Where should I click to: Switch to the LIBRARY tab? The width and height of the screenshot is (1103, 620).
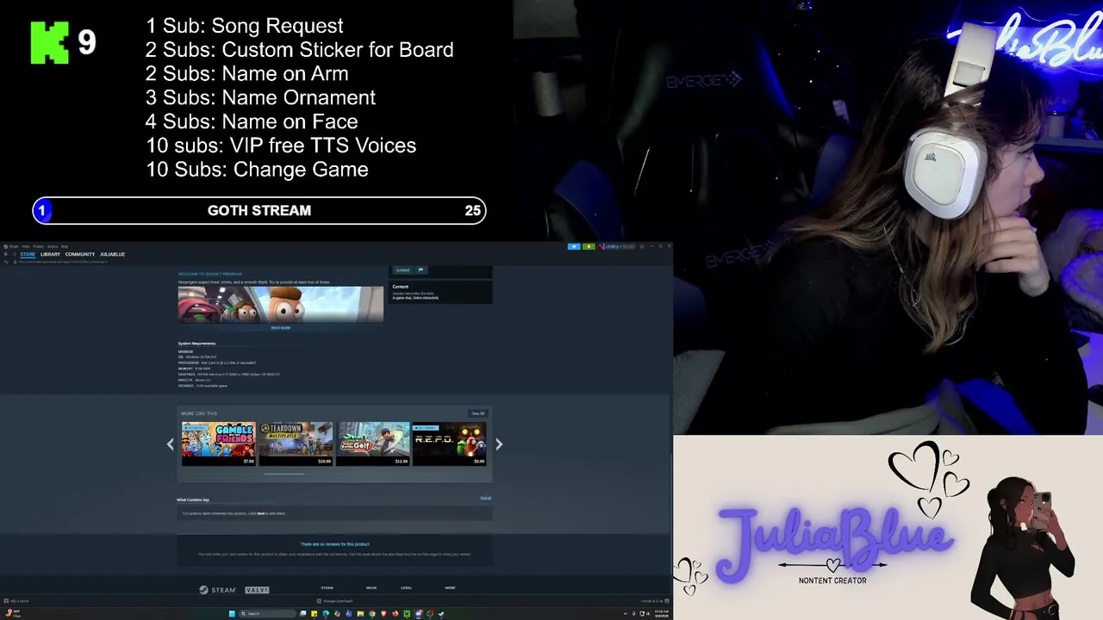pos(50,254)
